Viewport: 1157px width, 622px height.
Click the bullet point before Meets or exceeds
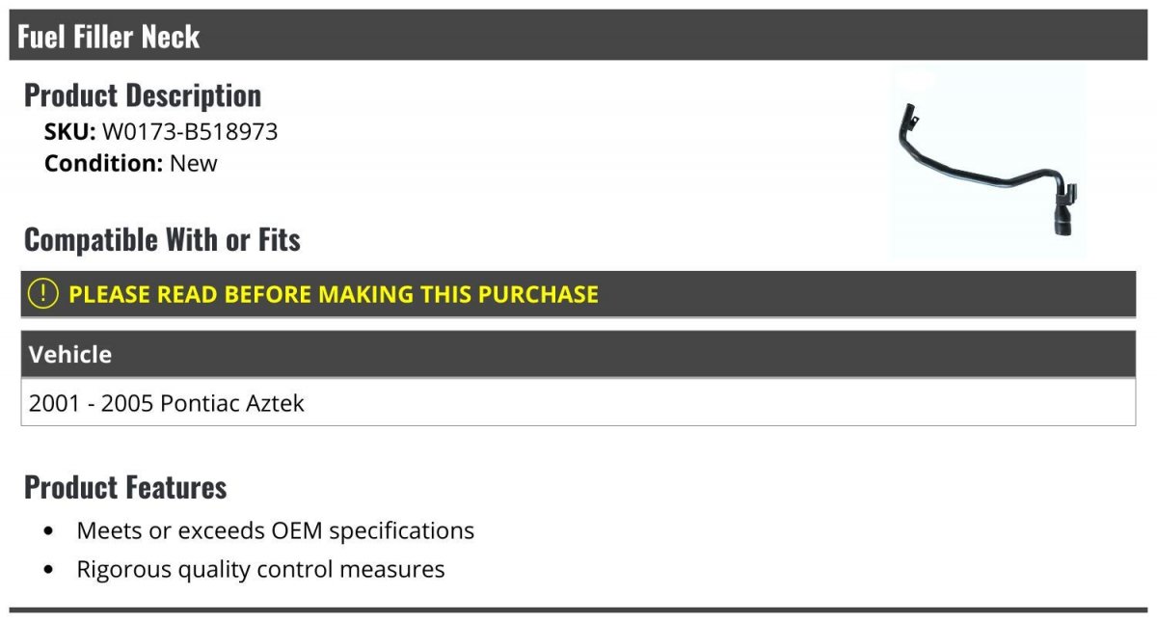tap(49, 531)
